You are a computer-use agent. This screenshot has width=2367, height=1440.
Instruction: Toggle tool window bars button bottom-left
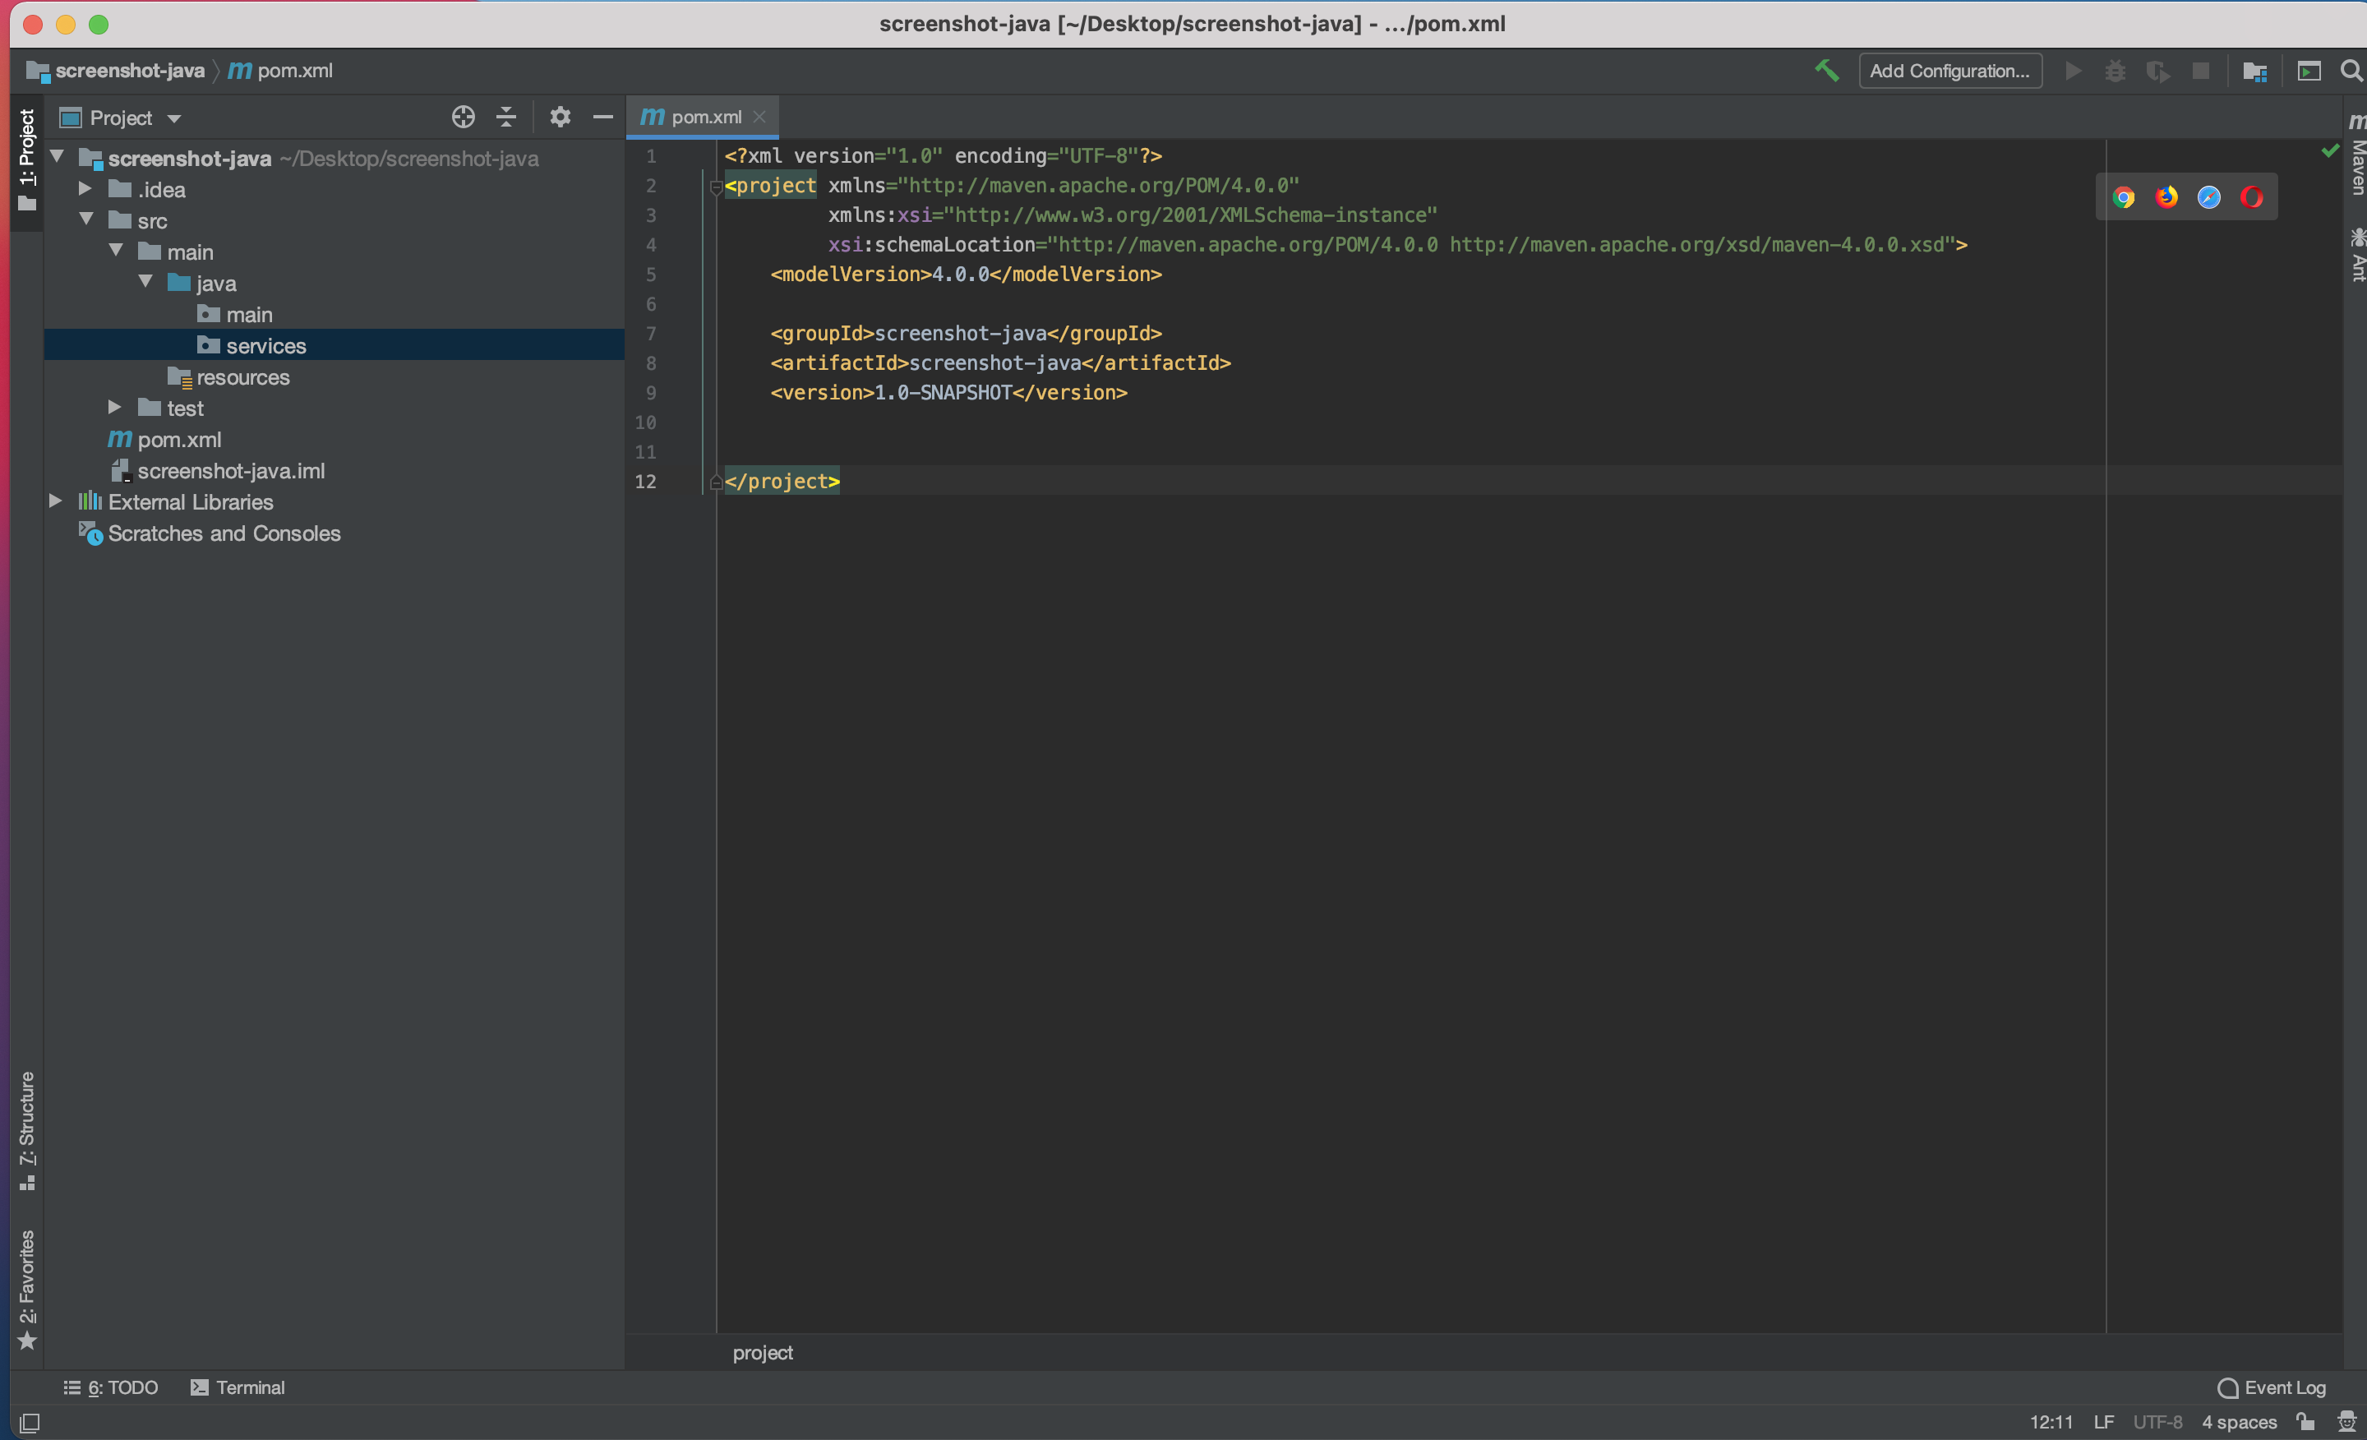tap(30, 1423)
